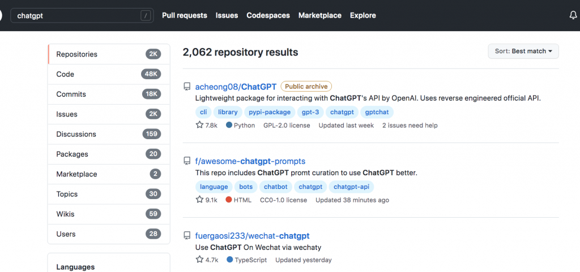580x272 pixels.
Task: Select Repositories filter in sidebar
Action: tap(109, 54)
